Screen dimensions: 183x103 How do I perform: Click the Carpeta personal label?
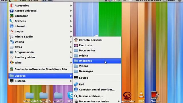tap(91, 40)
